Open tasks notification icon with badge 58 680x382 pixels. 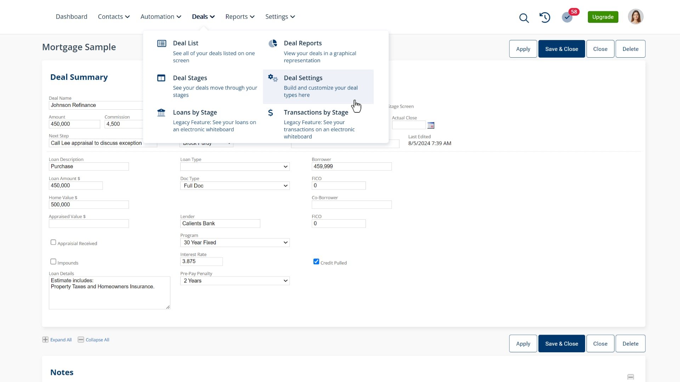pyautogui.click(x=567, y=17)
